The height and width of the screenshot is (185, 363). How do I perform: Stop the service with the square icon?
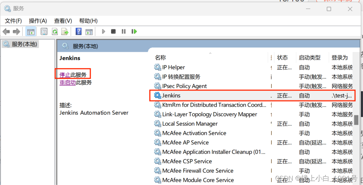(113, 31)
